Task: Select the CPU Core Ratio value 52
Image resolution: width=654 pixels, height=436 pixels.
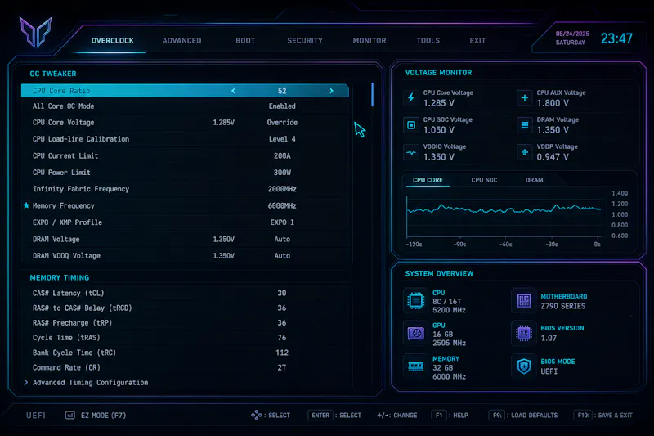Action: (282, 91)
